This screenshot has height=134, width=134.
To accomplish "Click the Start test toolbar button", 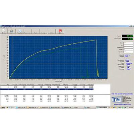I will 12,31.
